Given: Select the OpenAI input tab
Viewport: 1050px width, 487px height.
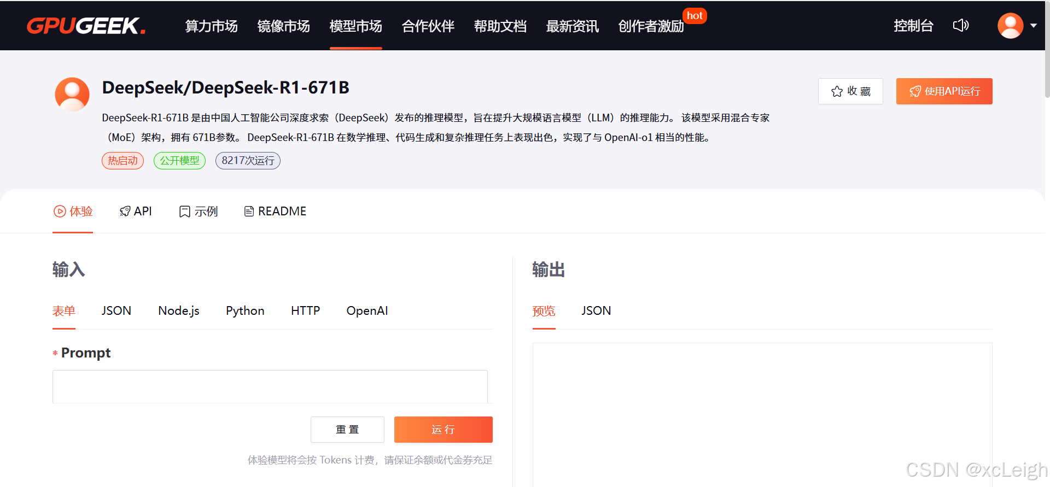Looking at the screenshot, I should pos(367,310).
